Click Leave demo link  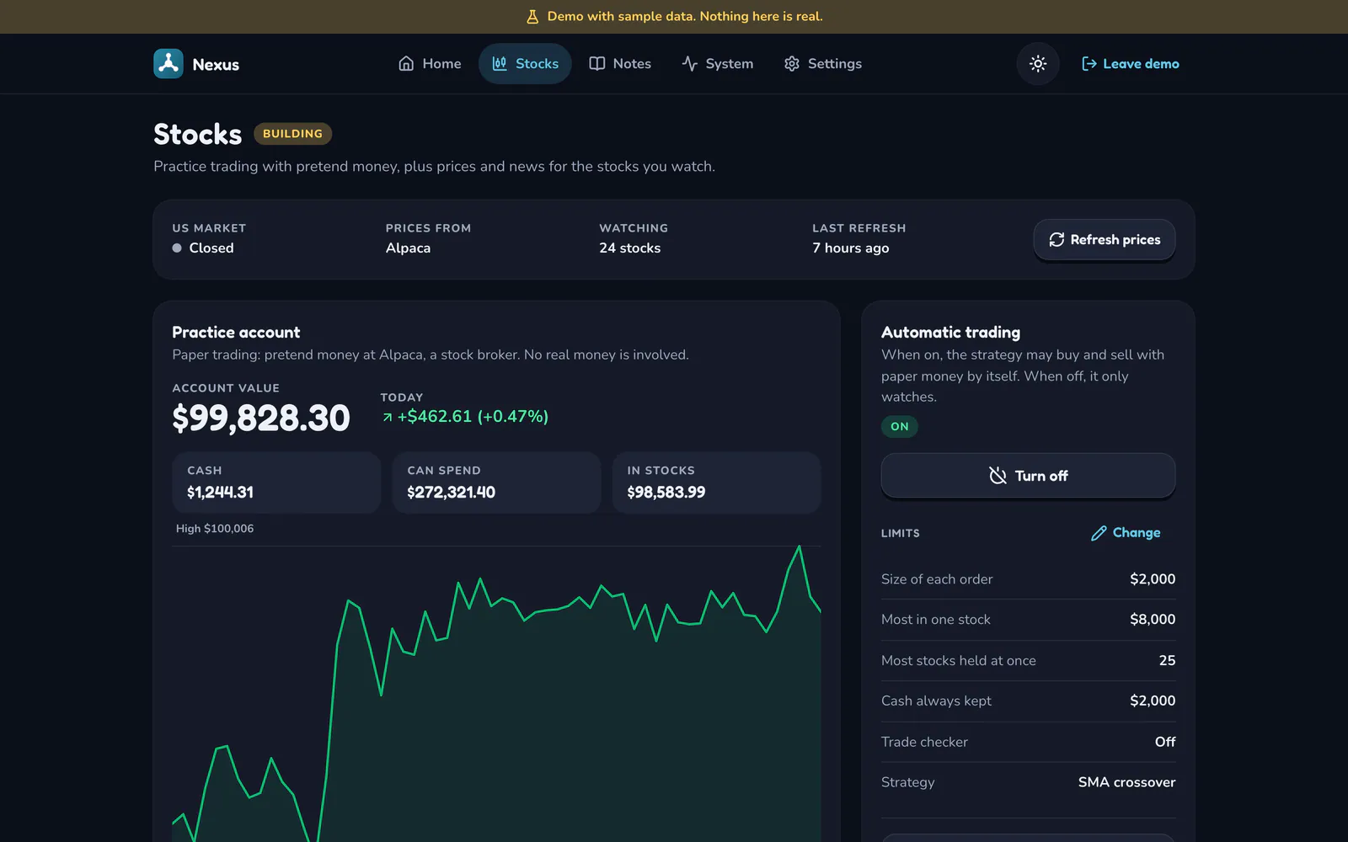pos(1130,64)
